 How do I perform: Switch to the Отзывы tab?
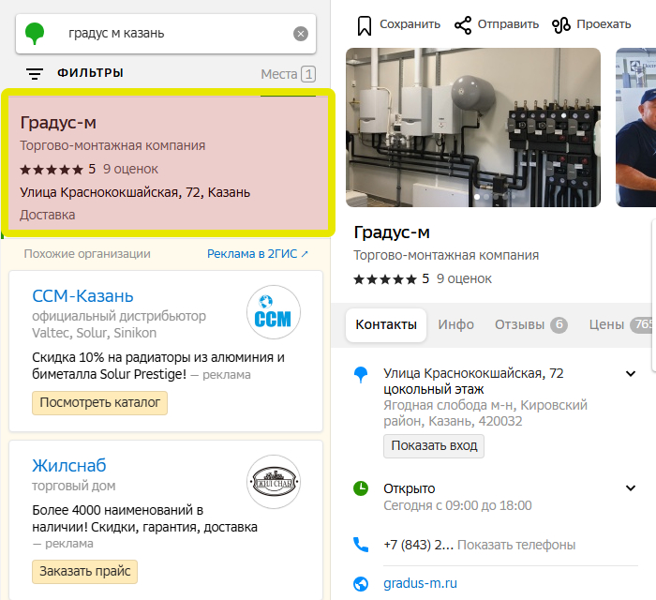coord(531,324)
